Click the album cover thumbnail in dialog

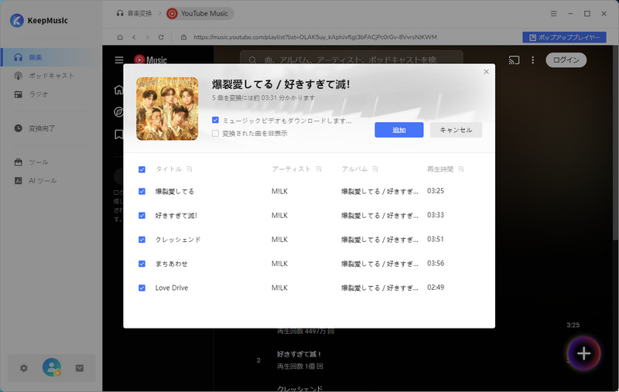pos(167,108)
